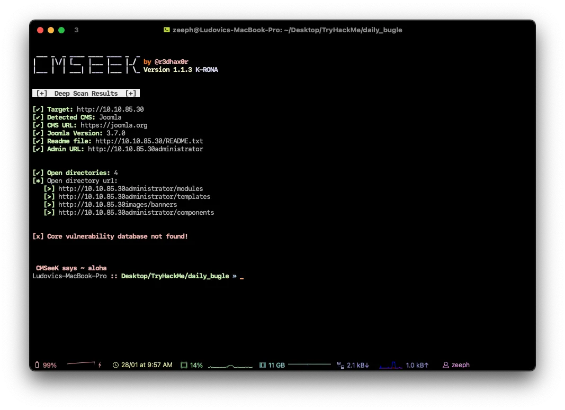Image resolution: width=565 pixels, height=410 pixels.
Task: Click the network icon beside 2.1 kB
Action: 340,365
